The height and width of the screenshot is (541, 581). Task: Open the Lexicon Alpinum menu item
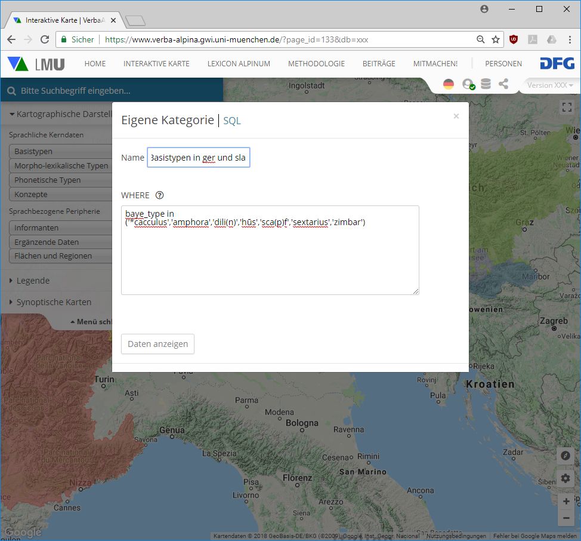239,64
